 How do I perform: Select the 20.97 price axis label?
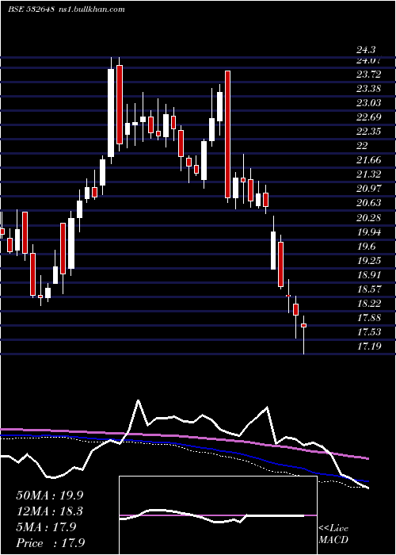[369, 189]
